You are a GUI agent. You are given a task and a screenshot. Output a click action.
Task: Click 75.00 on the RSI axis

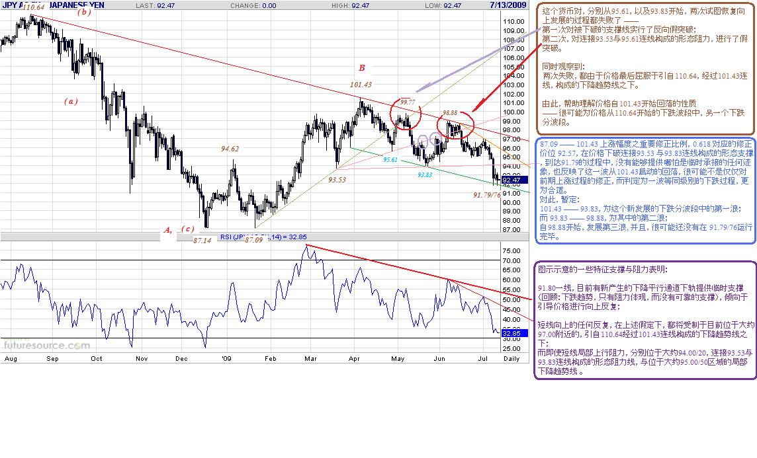coord(512,250)
